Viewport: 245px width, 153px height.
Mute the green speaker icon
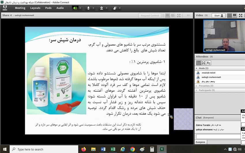tap(75, 8)
